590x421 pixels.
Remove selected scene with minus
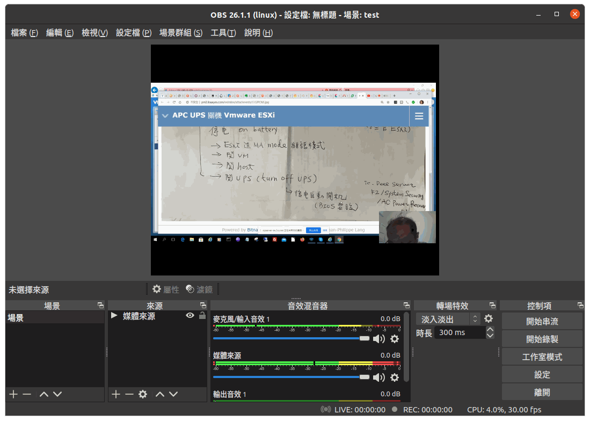[x=27, y=394]
